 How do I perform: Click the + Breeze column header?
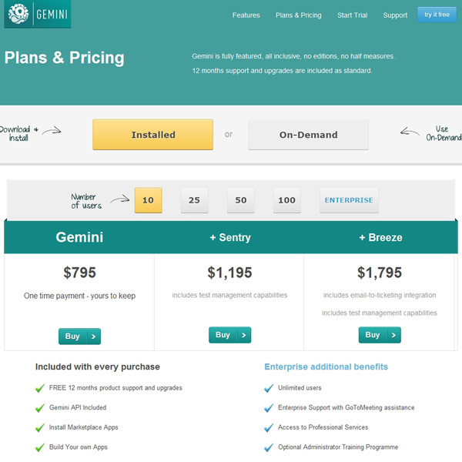pyautogui.click(x=380, y=237)
